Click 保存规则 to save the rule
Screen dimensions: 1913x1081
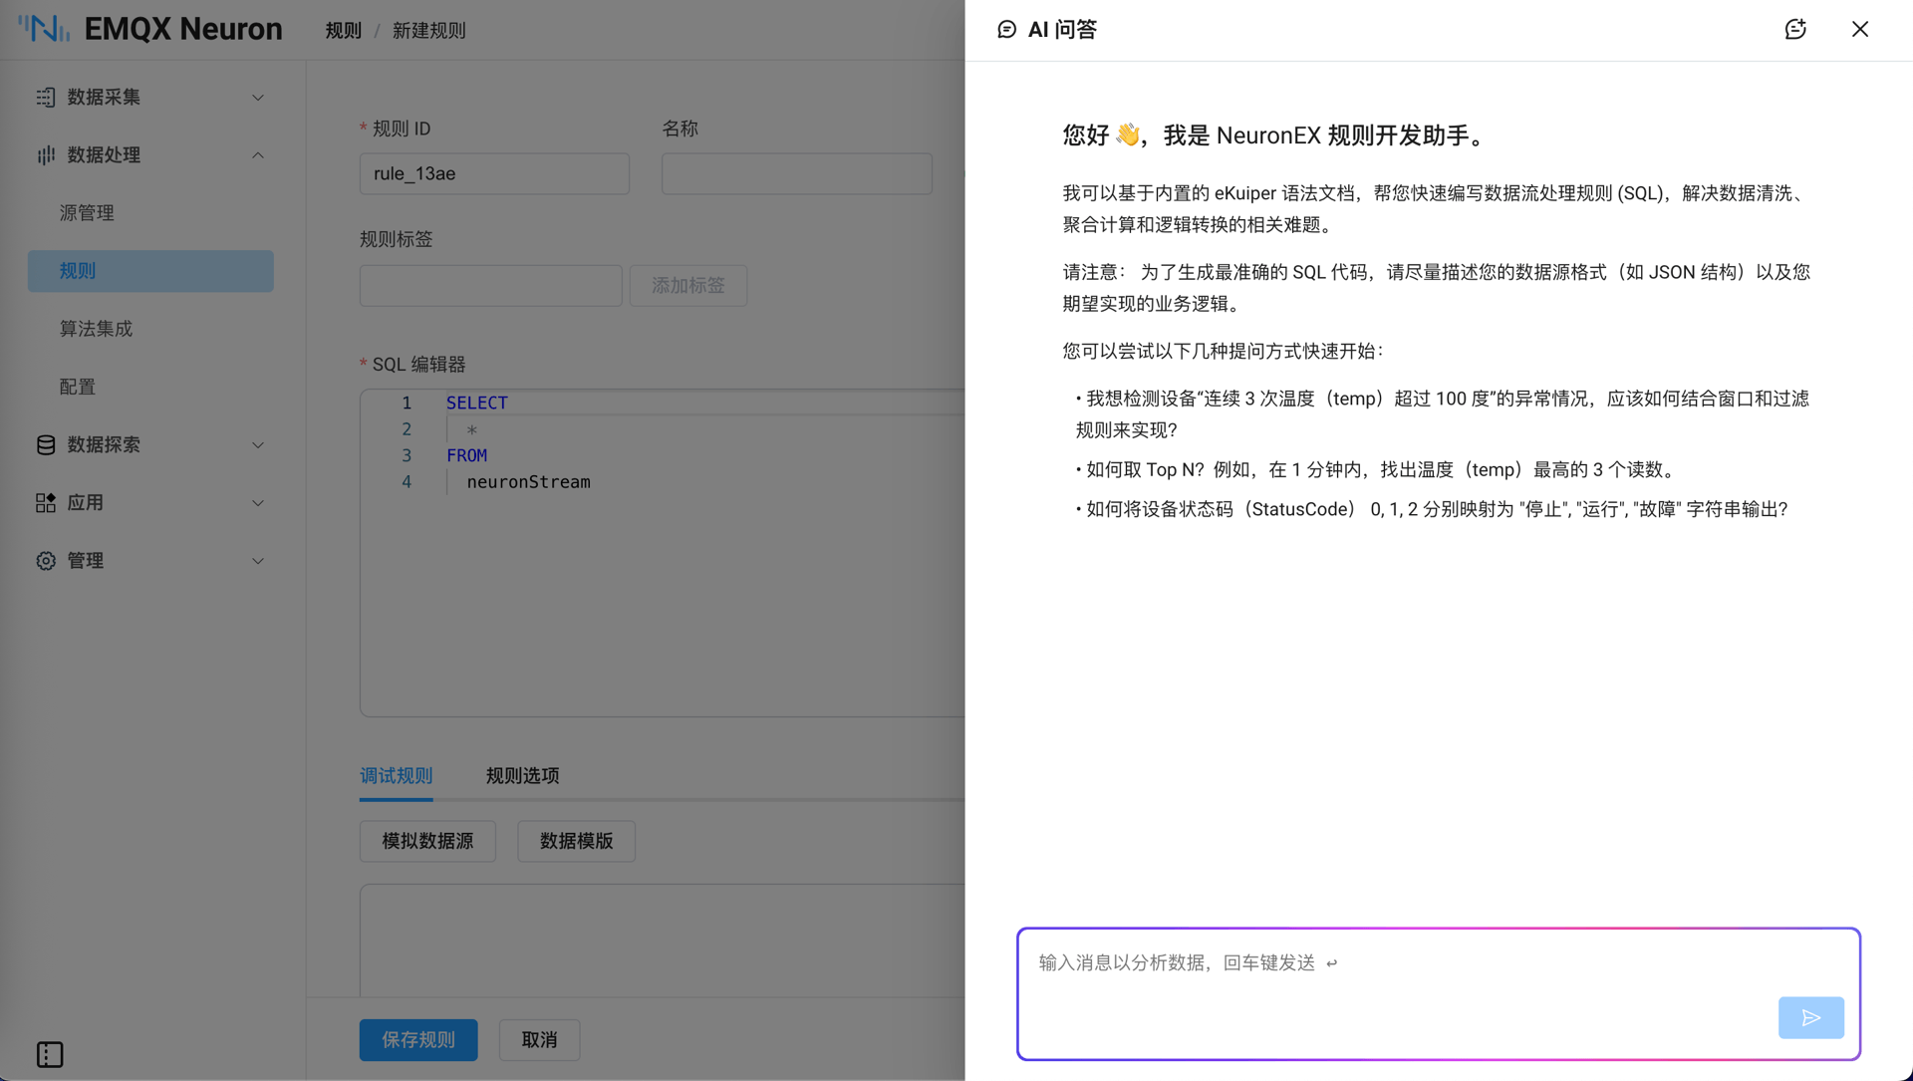point(418,1039)
